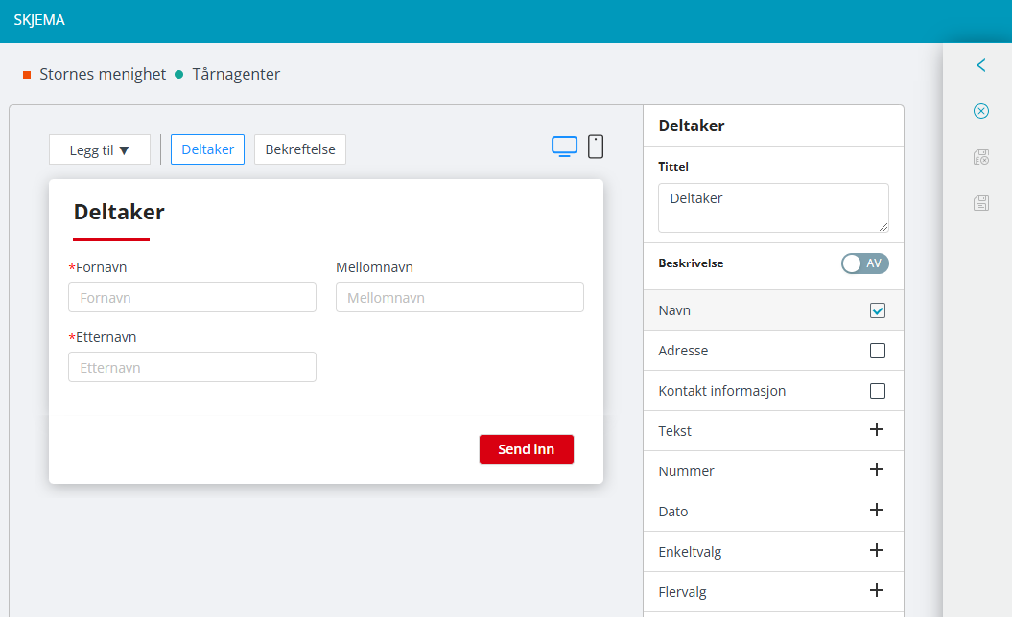Check the Kontakt informasjon checkbox
The width and height of the screenshot is (1012, 617).
point(877,391)
